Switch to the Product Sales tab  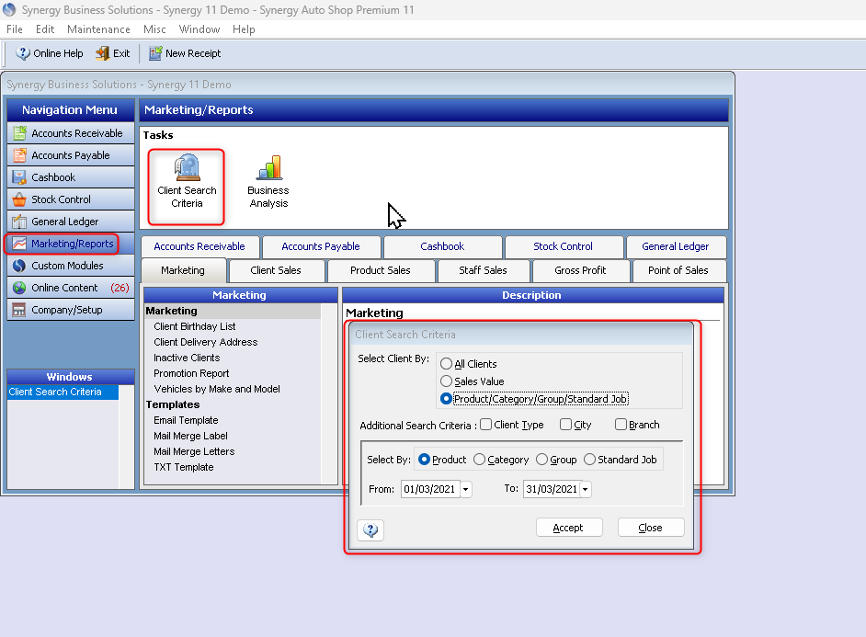coord(381,270)
